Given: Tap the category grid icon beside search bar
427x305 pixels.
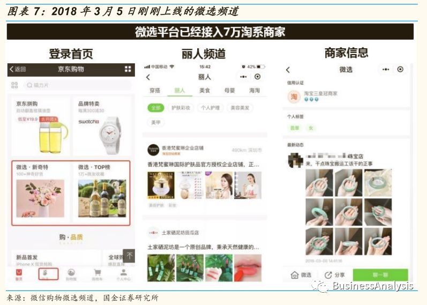Looking at the screenshot, I should click(14, 85).
